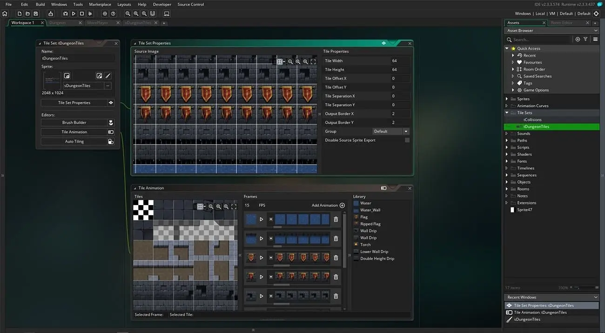The image size is (605, 333).
Task: Enable Disable Source Sprite Export checkbox
Action: pos(407,140)
